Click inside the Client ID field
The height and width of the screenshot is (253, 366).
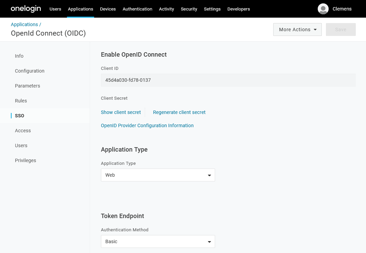tap(228, 80)
